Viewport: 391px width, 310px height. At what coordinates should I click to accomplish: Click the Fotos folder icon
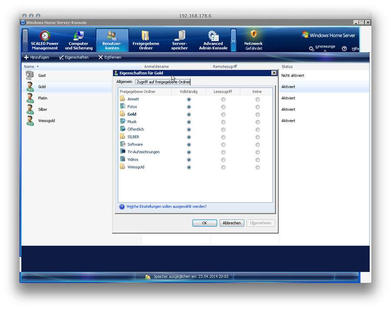coord(123,106)
